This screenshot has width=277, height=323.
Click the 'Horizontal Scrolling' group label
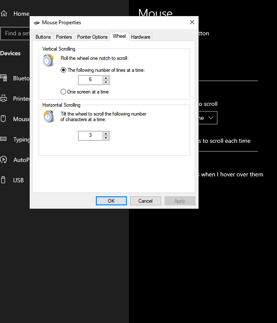[61, 105]
